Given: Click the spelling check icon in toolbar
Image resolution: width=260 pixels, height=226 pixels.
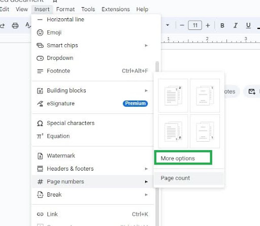Looking at the screenshot, I should (28, 25).
